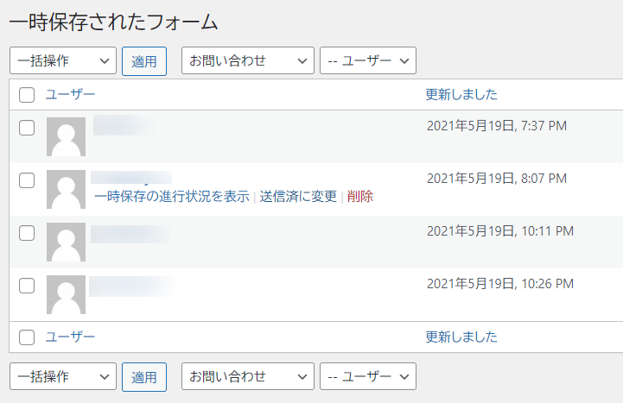Select the 10:11 PM row checkbox

(x=27, y=233)
